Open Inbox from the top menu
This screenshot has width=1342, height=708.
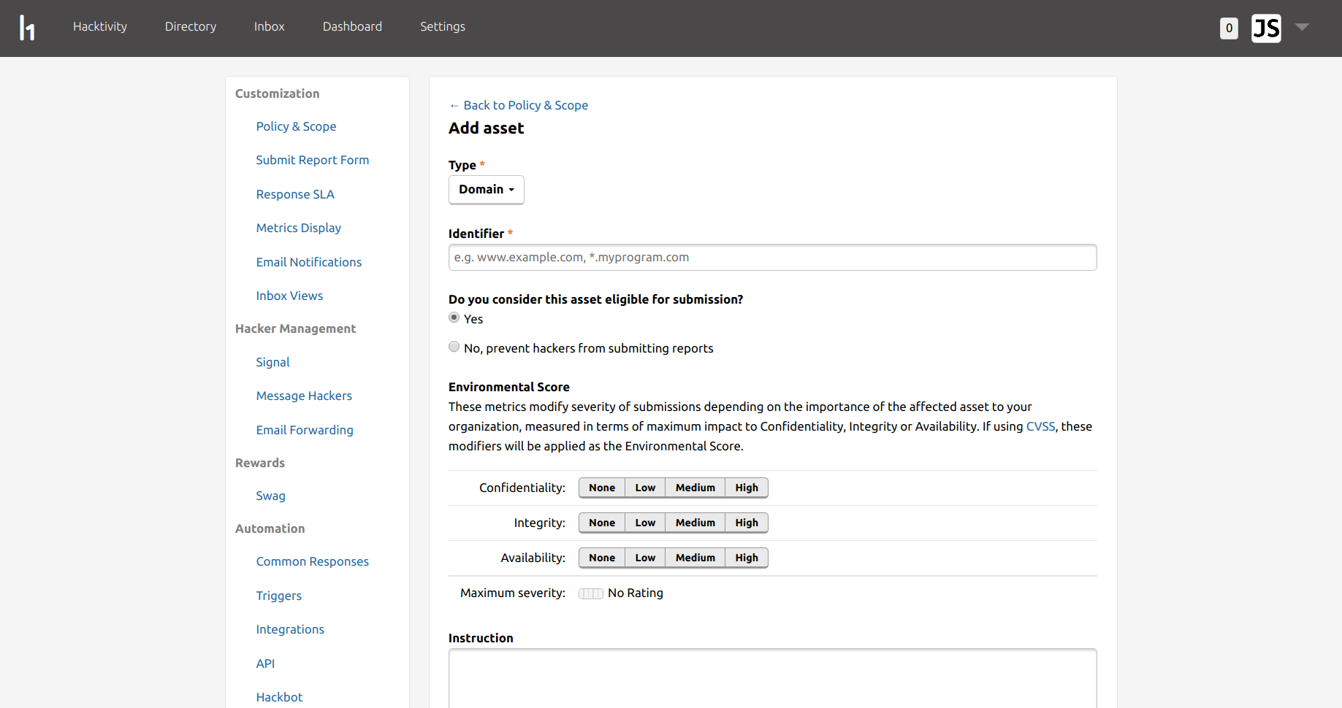point(269,27)
